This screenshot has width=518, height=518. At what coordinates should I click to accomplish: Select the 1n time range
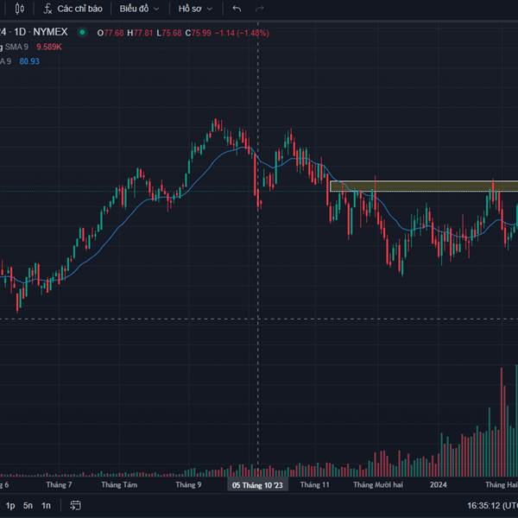pos(46,505)
